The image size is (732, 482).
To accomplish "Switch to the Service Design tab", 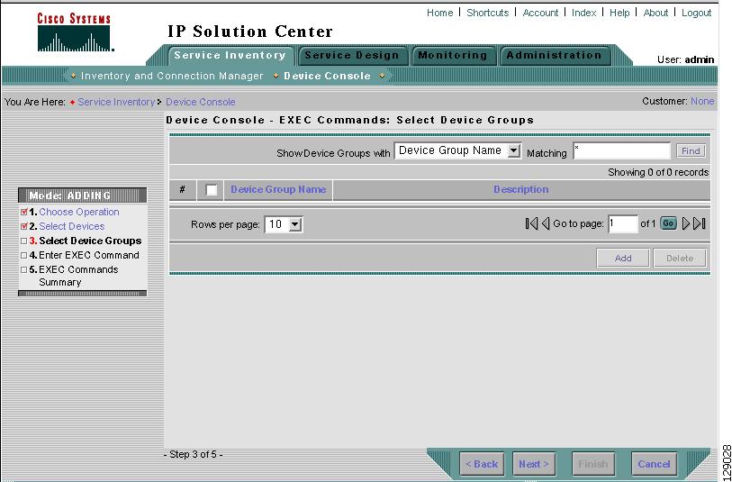I will tap(352, 56).
